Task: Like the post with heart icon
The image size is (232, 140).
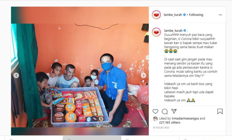Action: [155, 111]
